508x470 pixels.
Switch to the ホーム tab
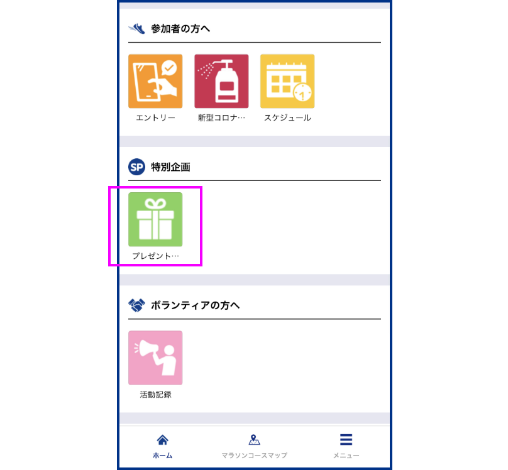pos(163,446)
